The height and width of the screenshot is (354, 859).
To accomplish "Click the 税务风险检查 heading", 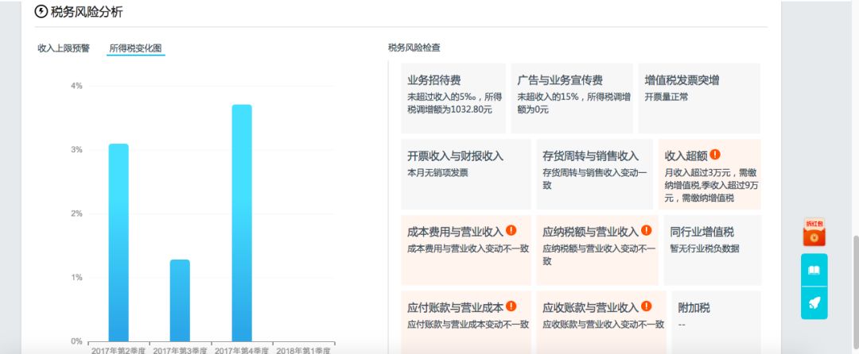I will point(414,48).
